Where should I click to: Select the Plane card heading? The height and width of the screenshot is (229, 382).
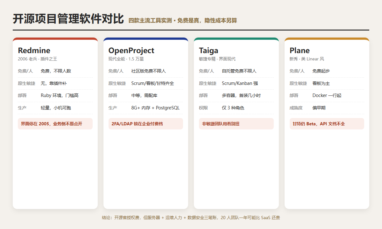click(300, 51)
